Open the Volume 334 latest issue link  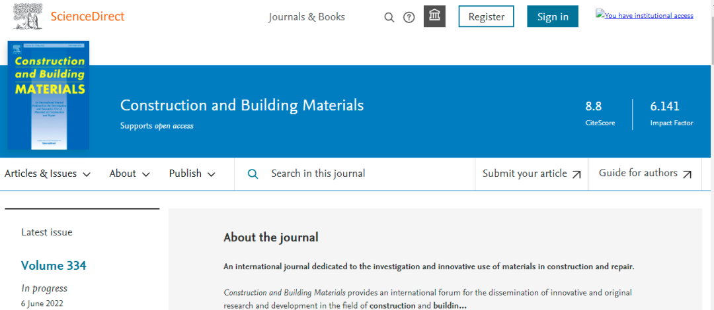(x=54, y=266)
